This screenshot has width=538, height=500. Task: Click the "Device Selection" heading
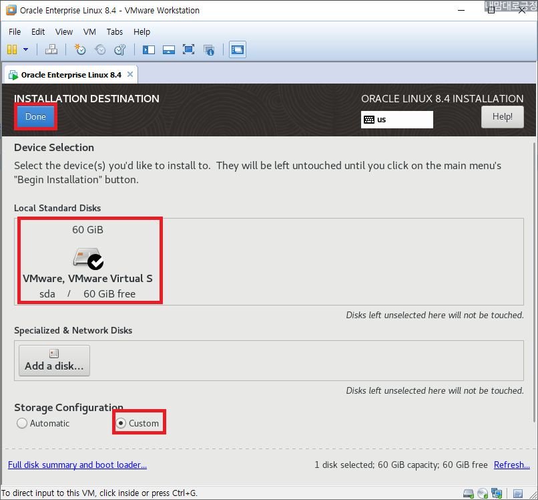[54, 148]
